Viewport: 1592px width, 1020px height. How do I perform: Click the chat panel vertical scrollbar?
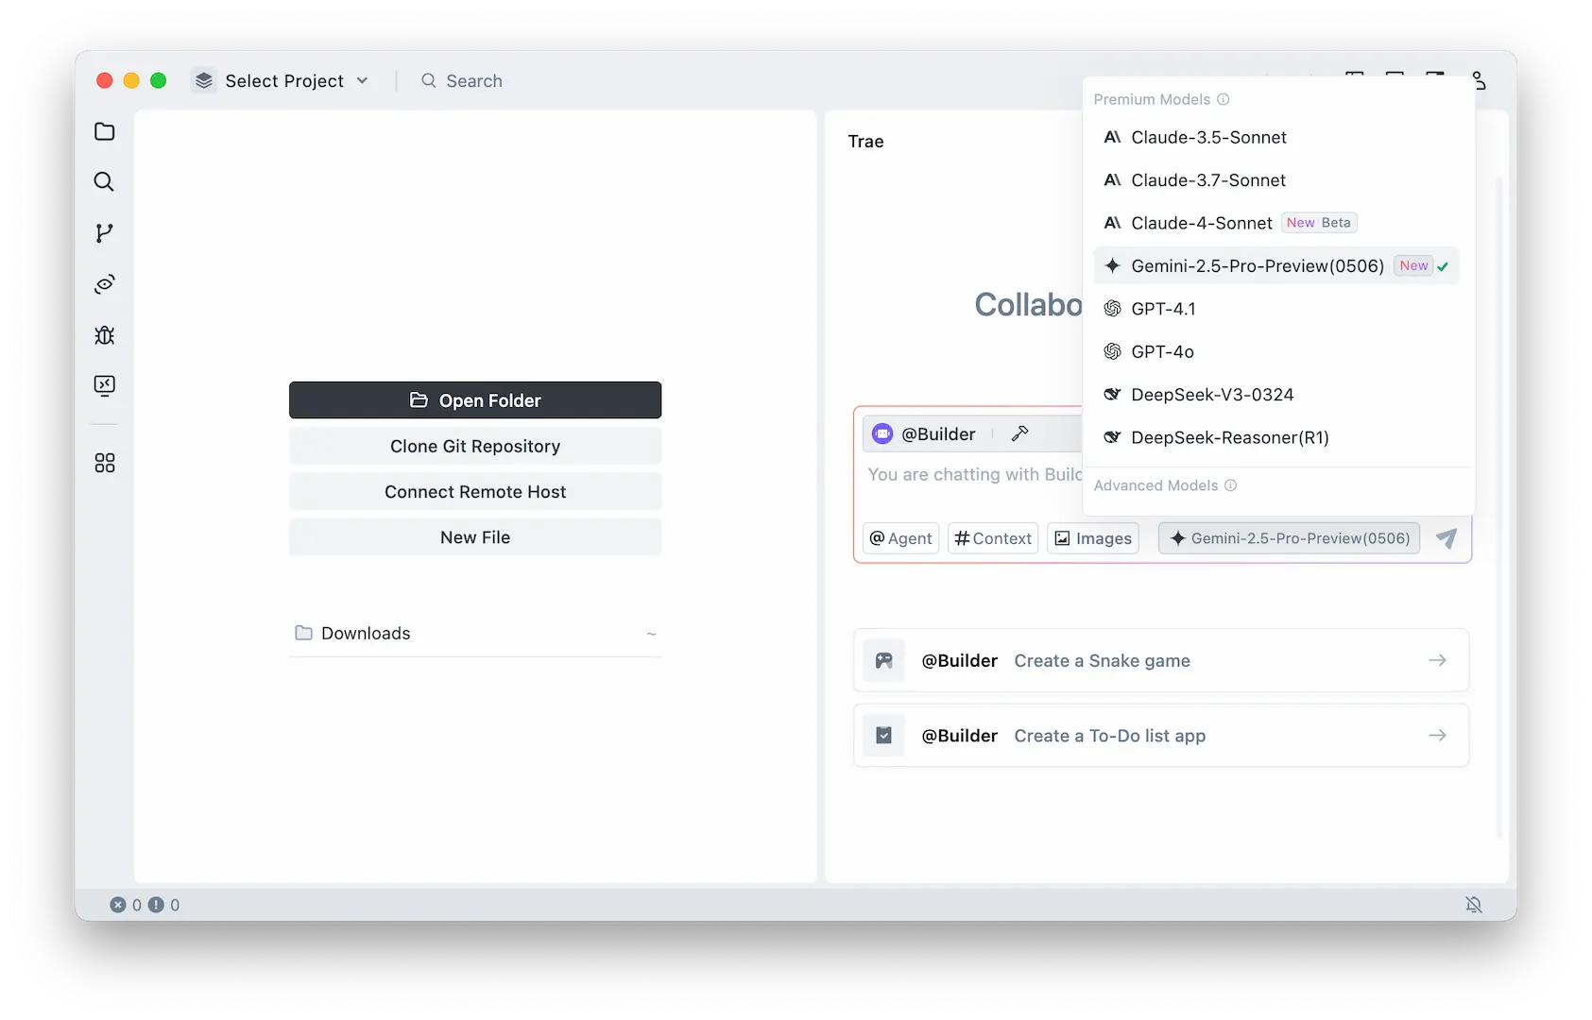[1499, 506]
